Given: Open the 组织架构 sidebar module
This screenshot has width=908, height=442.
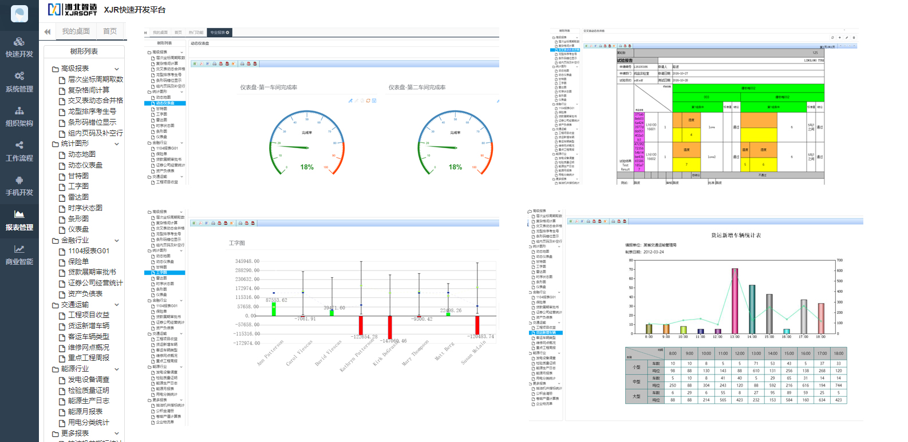Looking at the screenshot, I should pos(19,117).
